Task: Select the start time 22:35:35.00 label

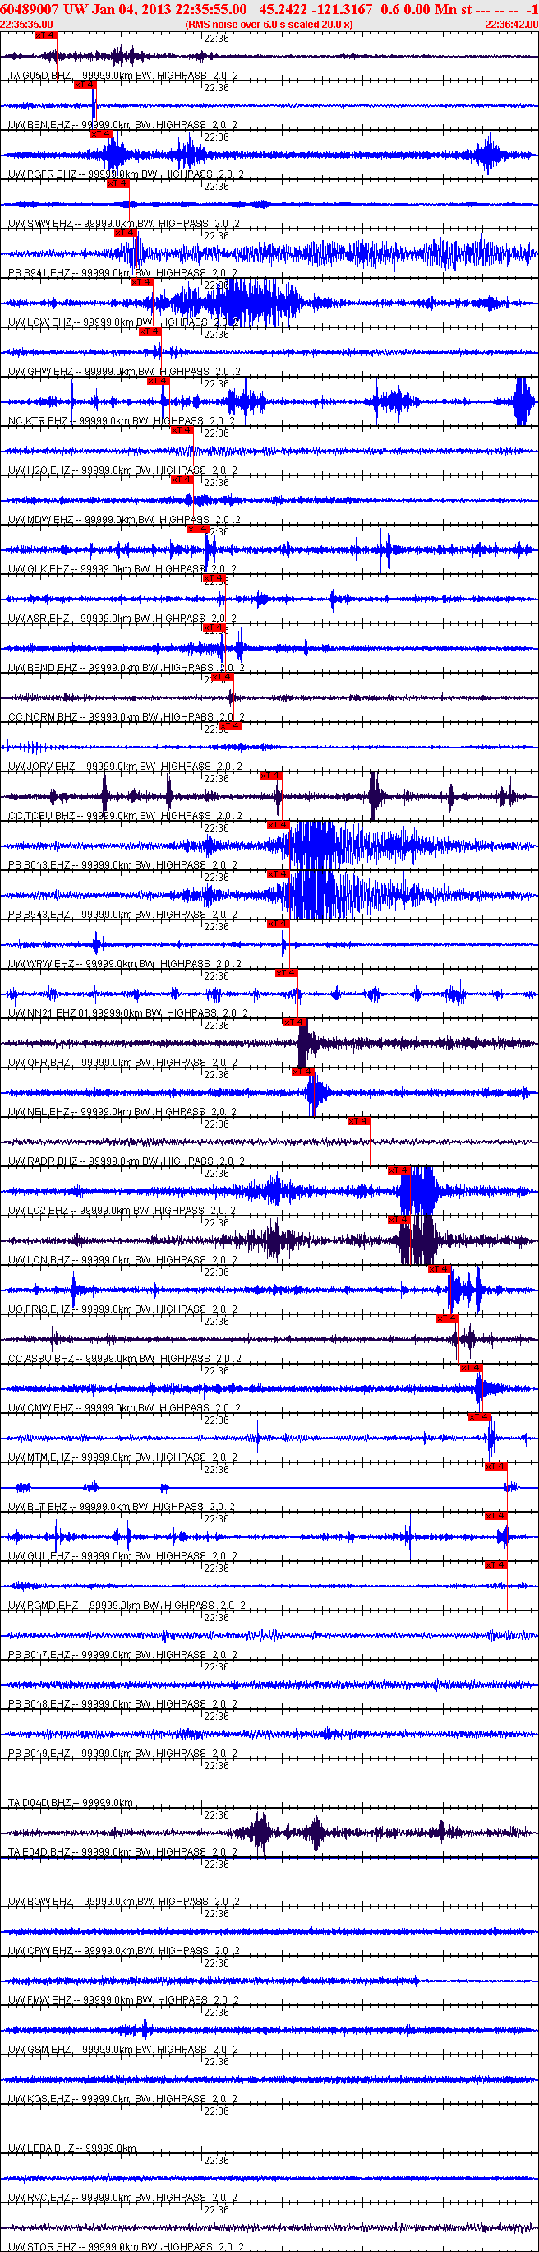Action: pos(27,25)
